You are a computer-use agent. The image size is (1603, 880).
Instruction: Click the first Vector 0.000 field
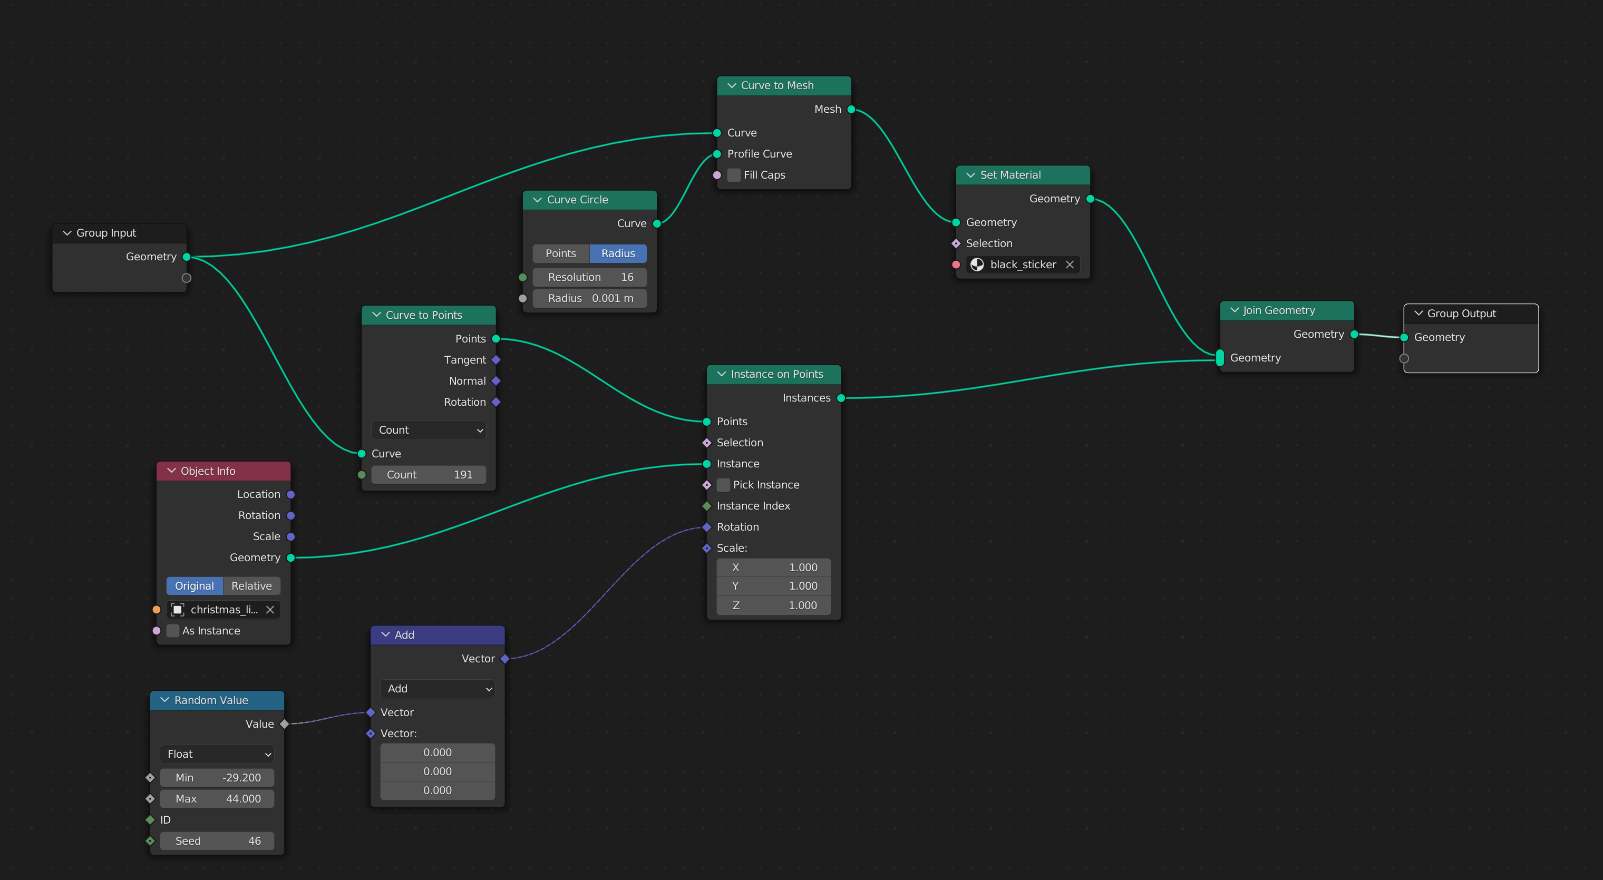pyautogui.click(x=438, y=752)
